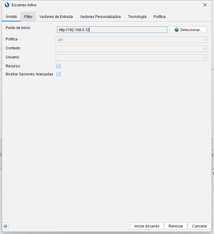
Task: Click the Reiniciar button
Action: [x=176, y=226]
